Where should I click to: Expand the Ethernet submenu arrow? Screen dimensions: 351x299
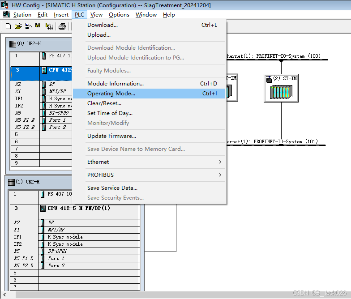[x=220, y=162]
